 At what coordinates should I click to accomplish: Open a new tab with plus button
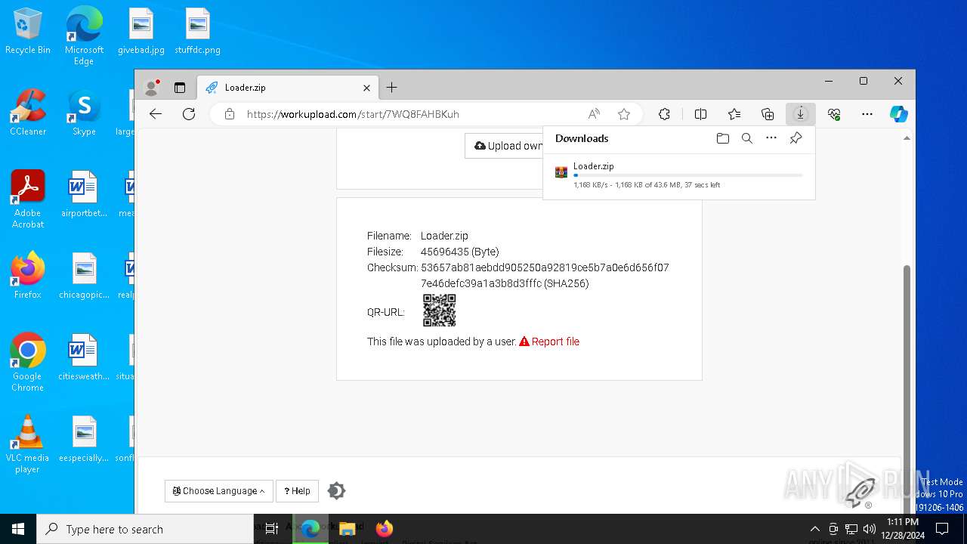point(391,88)
